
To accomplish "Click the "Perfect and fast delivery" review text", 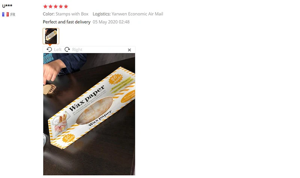I will pos(67,22).
